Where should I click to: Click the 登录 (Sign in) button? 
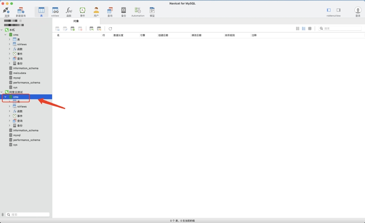(x=358, y=11)
